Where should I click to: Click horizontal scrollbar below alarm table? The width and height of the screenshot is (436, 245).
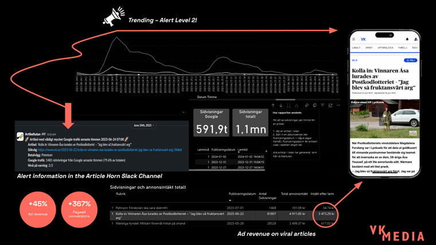[x=227, y=169]
